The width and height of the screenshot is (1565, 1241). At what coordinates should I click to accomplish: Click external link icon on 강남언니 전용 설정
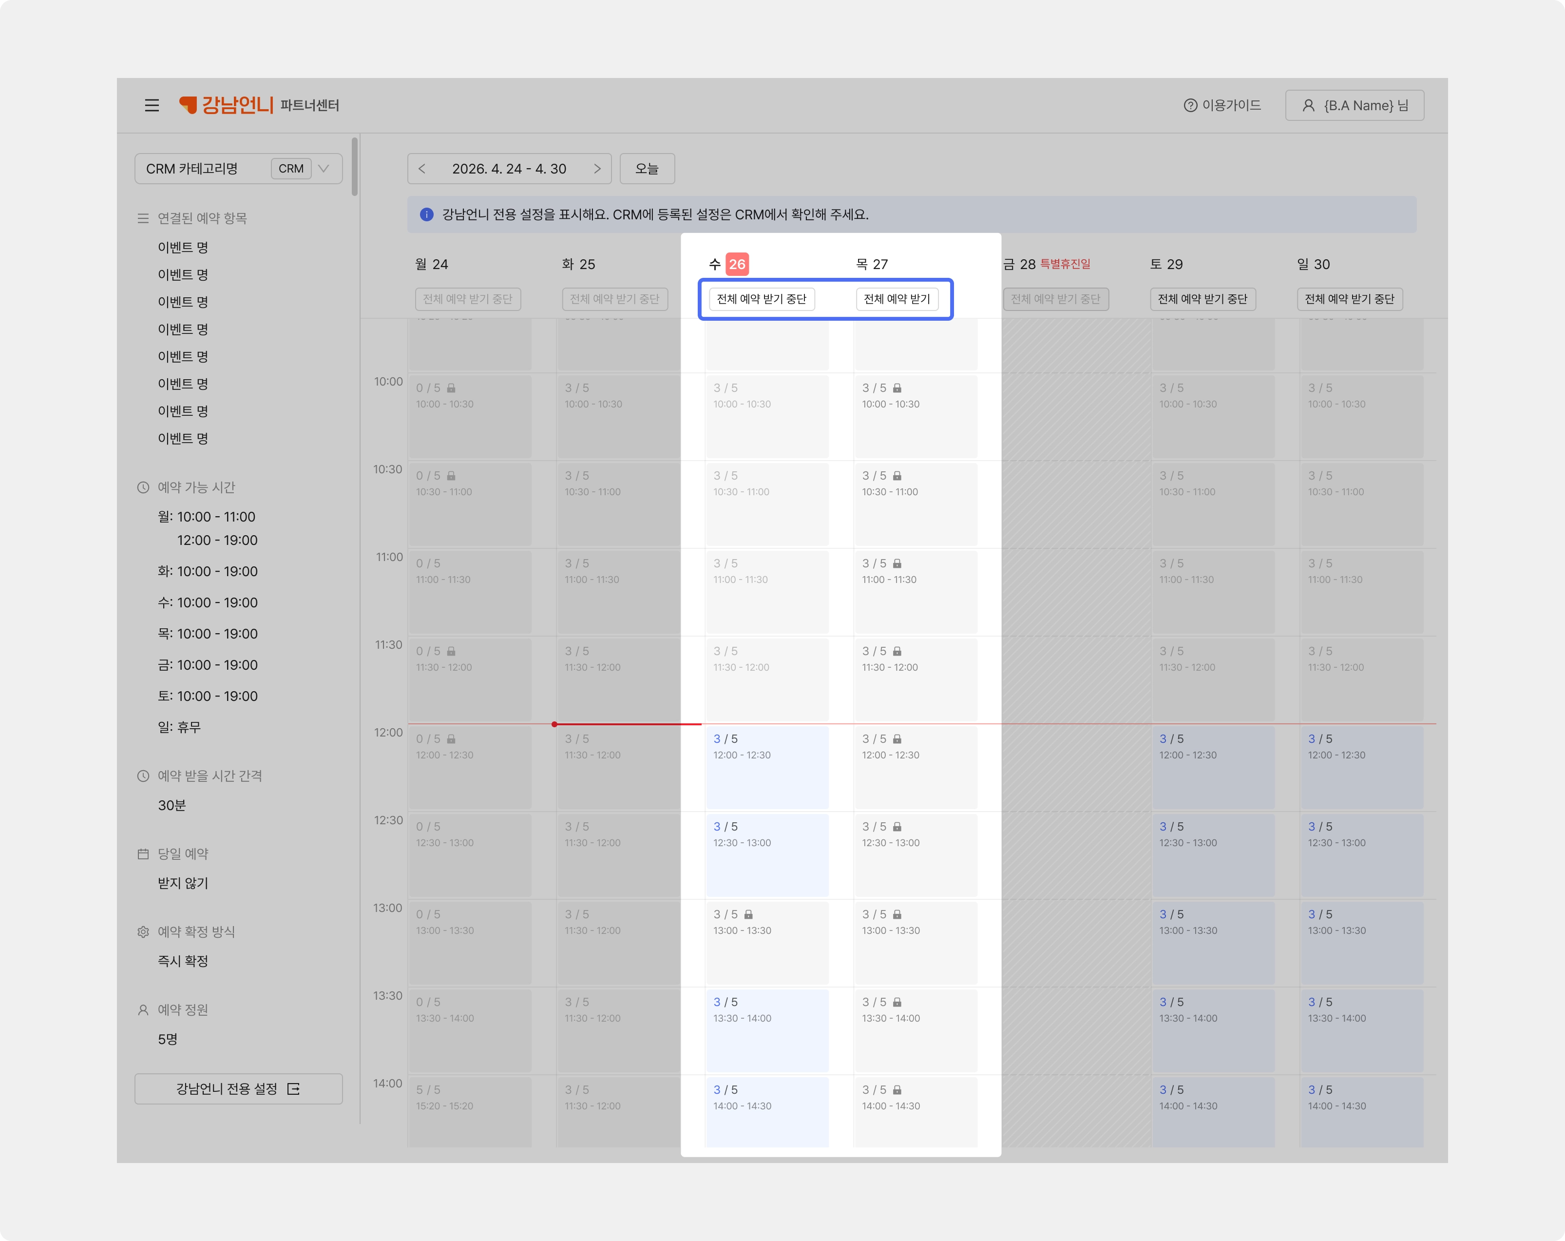pyautogui.click(x=293, y=1088)
